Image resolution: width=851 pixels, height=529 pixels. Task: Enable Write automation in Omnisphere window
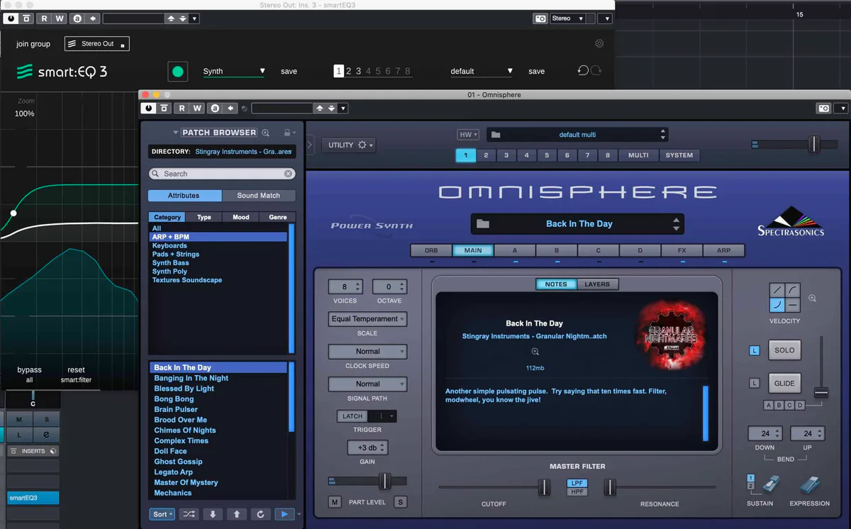[197, 108]
